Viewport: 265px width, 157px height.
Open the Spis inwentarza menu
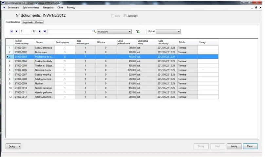pos(31,7)
